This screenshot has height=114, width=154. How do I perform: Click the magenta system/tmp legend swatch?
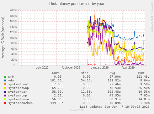[5, 96]
